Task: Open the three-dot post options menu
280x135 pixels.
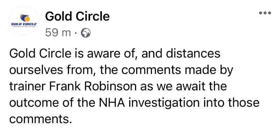Action: pos(265,13)
